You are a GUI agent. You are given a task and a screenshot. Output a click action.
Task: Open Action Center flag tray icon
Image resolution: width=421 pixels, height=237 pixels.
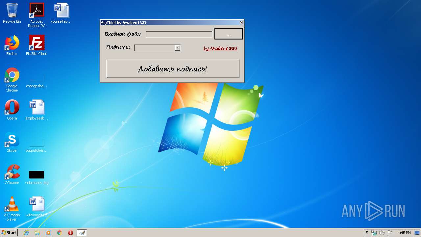point(390,233)
